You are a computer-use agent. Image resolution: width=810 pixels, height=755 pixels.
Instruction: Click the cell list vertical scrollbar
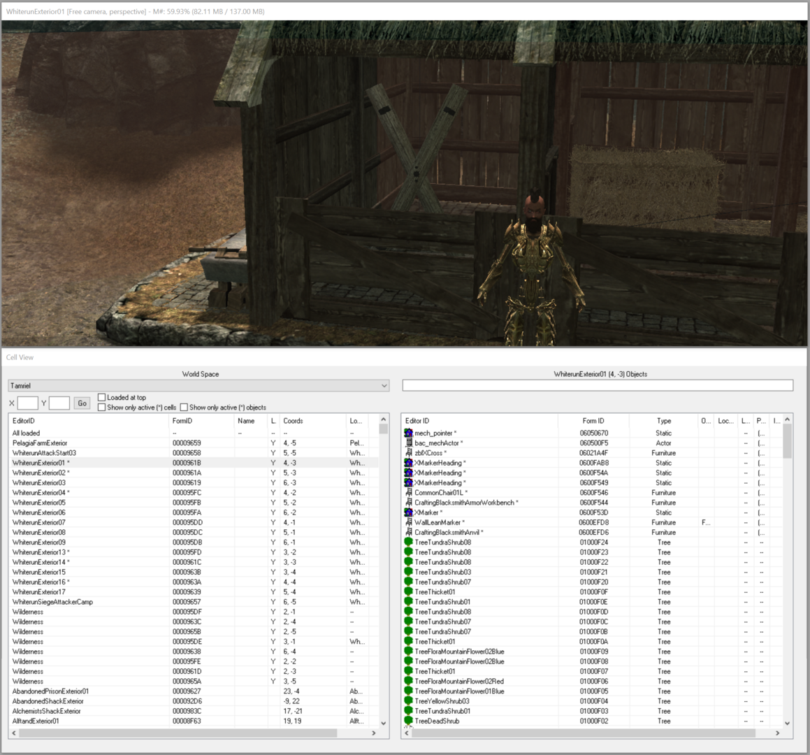click(x=383, y=571)
